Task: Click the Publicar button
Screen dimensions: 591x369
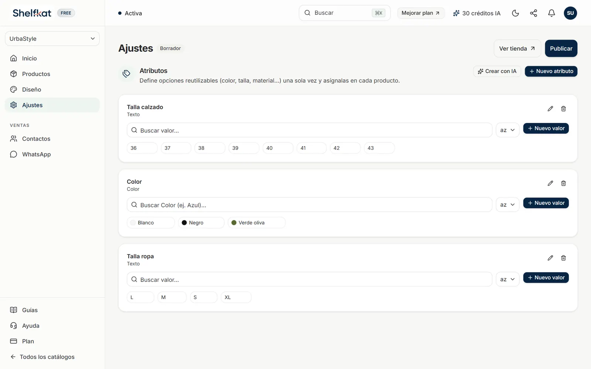Action: 561,48
